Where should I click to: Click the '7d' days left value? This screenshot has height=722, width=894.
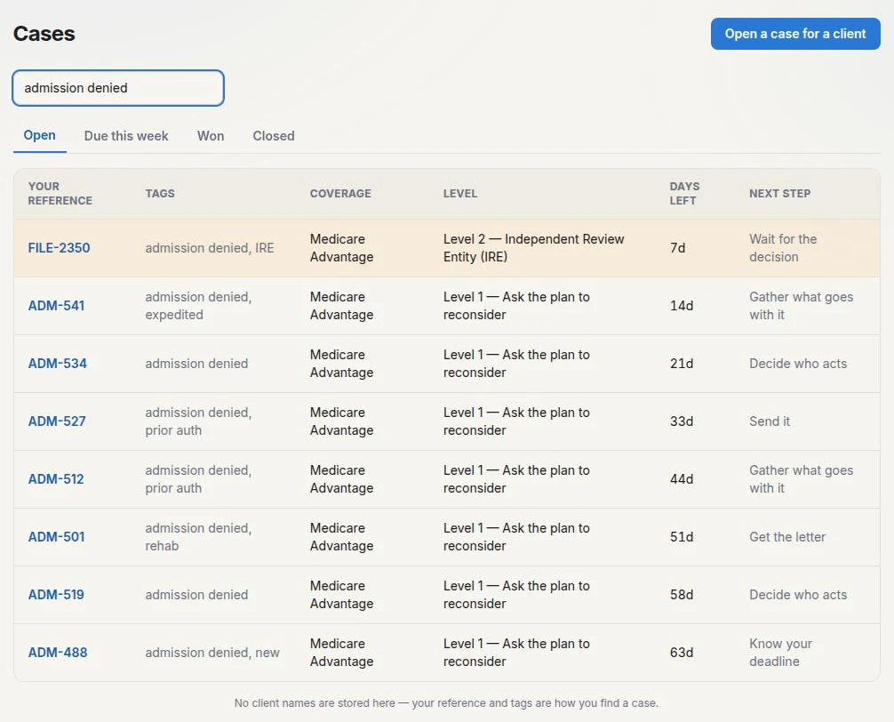677,248
